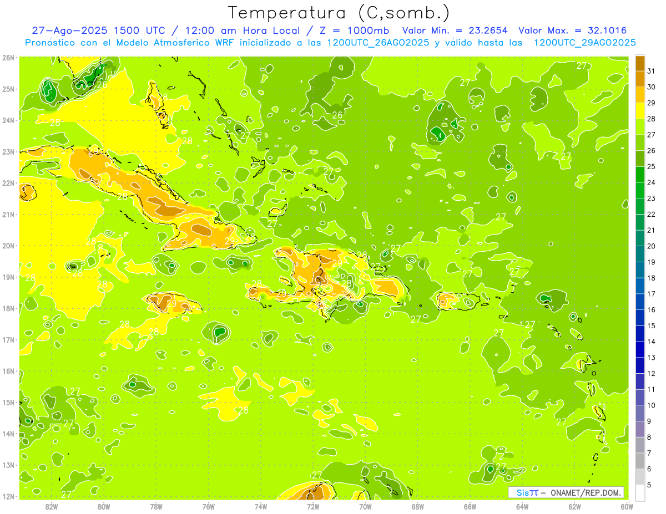This screenshot has height=514, width=666.
Task: Click the "ONAMET/REP.DOM." credit label
Action: click(586, 492)
